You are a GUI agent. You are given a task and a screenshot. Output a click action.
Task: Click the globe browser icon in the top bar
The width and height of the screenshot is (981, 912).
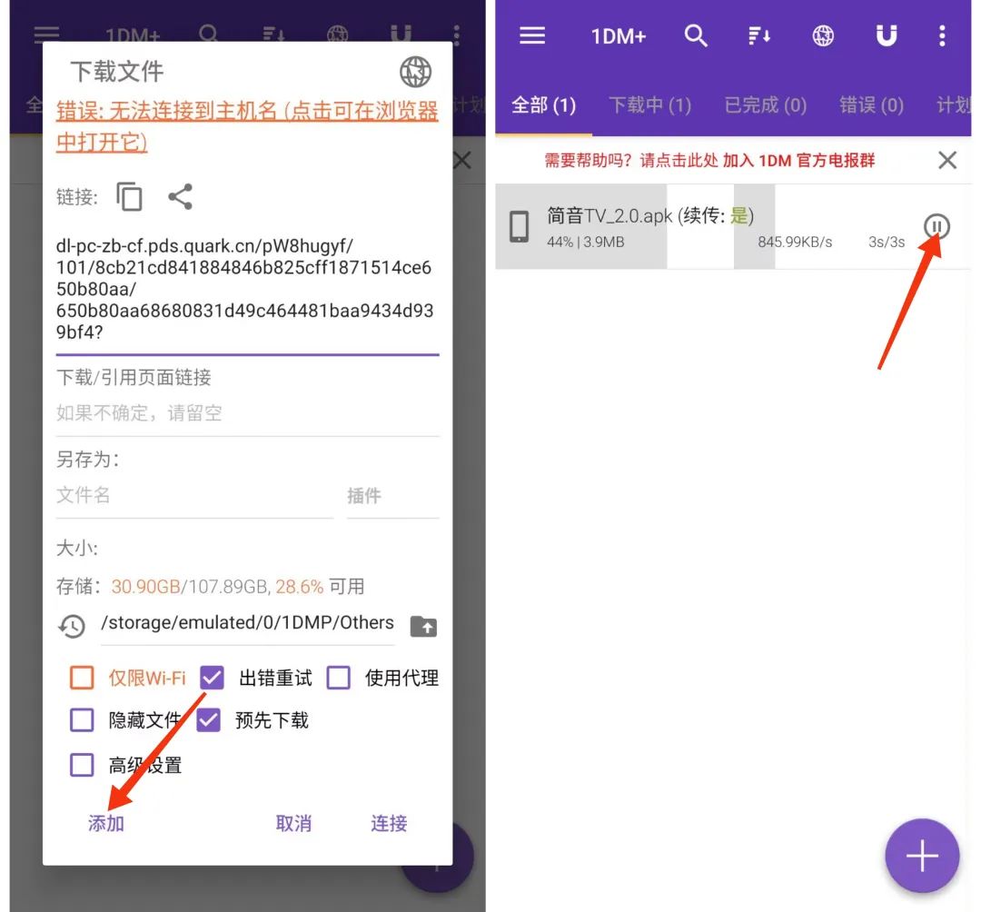(823, 36)
